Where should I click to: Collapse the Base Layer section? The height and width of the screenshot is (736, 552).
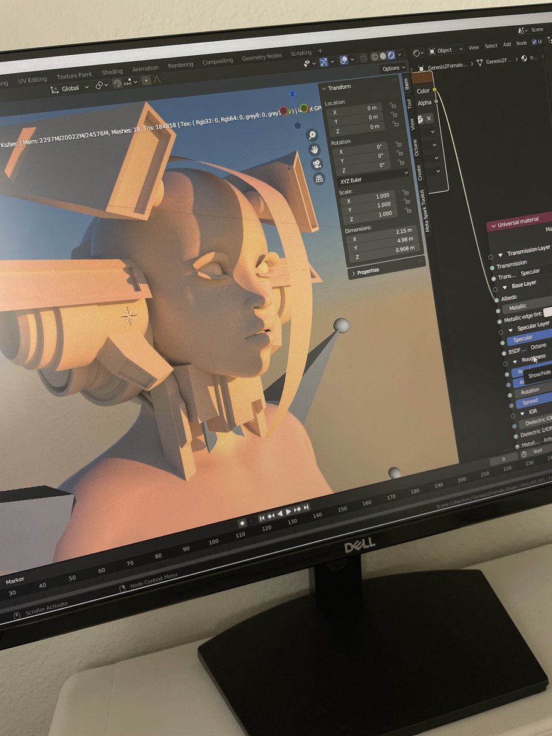pyautogui.click(x=505, y=286)
